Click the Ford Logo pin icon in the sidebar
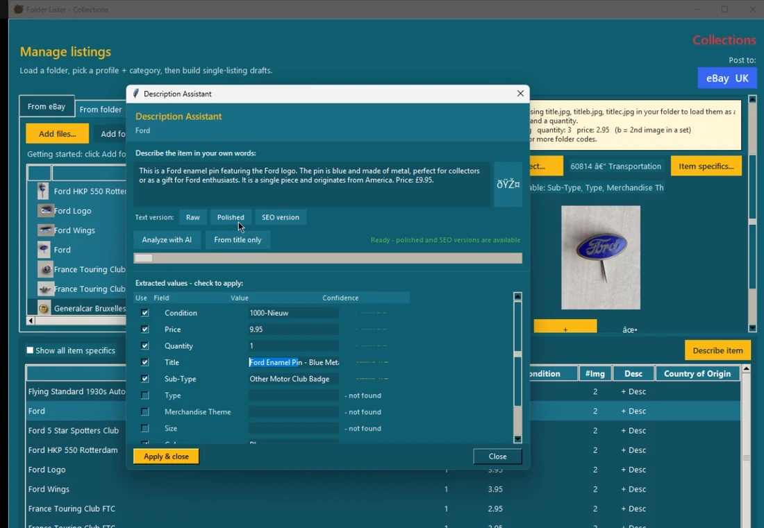764x528 pixels. tap(45, 210)
